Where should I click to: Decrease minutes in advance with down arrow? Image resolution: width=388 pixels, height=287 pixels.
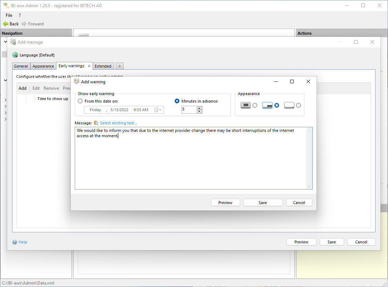199,111
